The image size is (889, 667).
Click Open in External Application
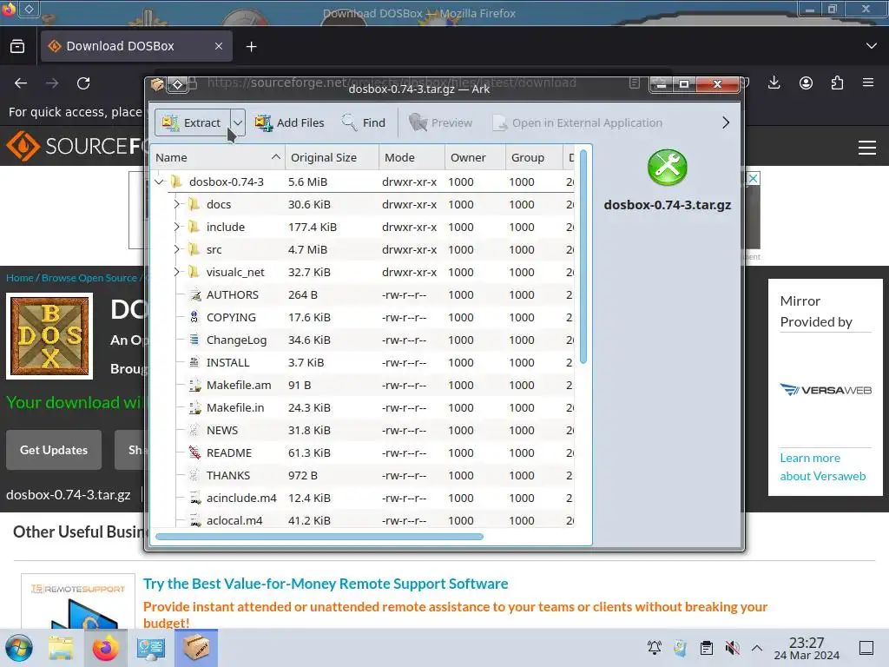tap(577, 122)
